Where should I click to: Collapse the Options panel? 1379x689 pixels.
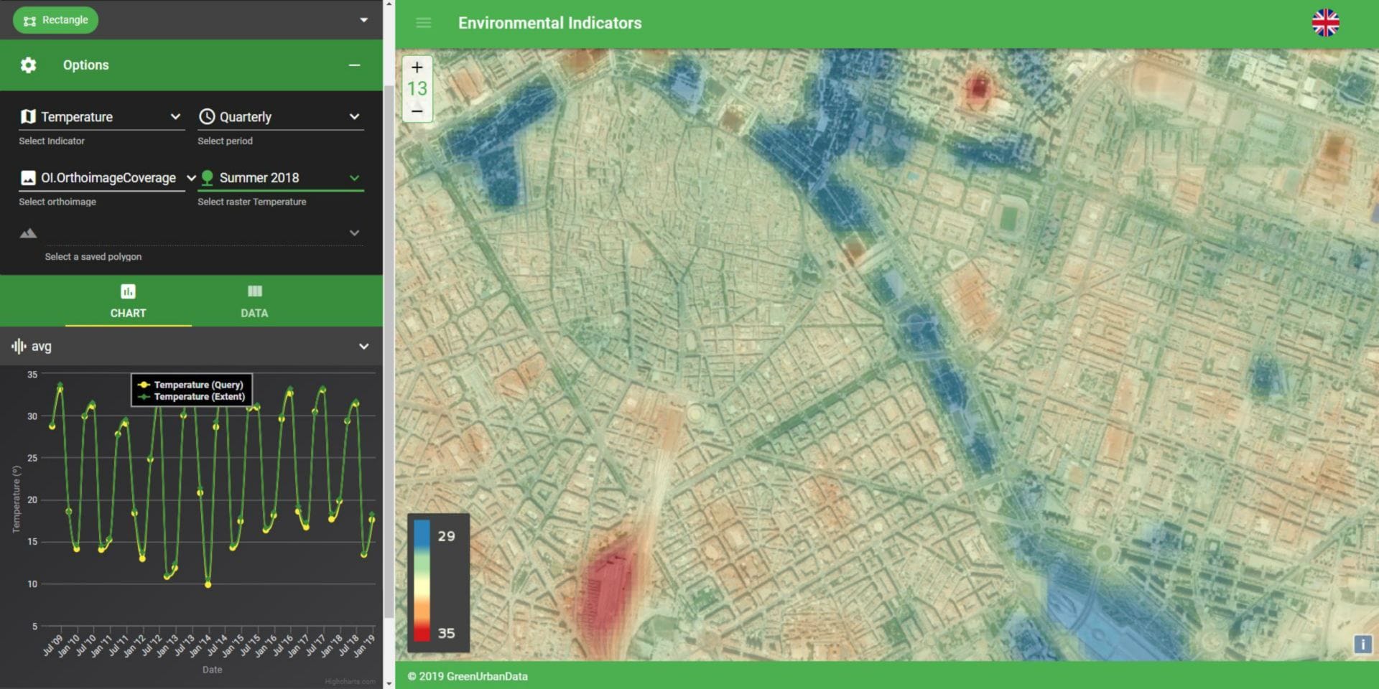pyautogui.click(x=354, y=65)
